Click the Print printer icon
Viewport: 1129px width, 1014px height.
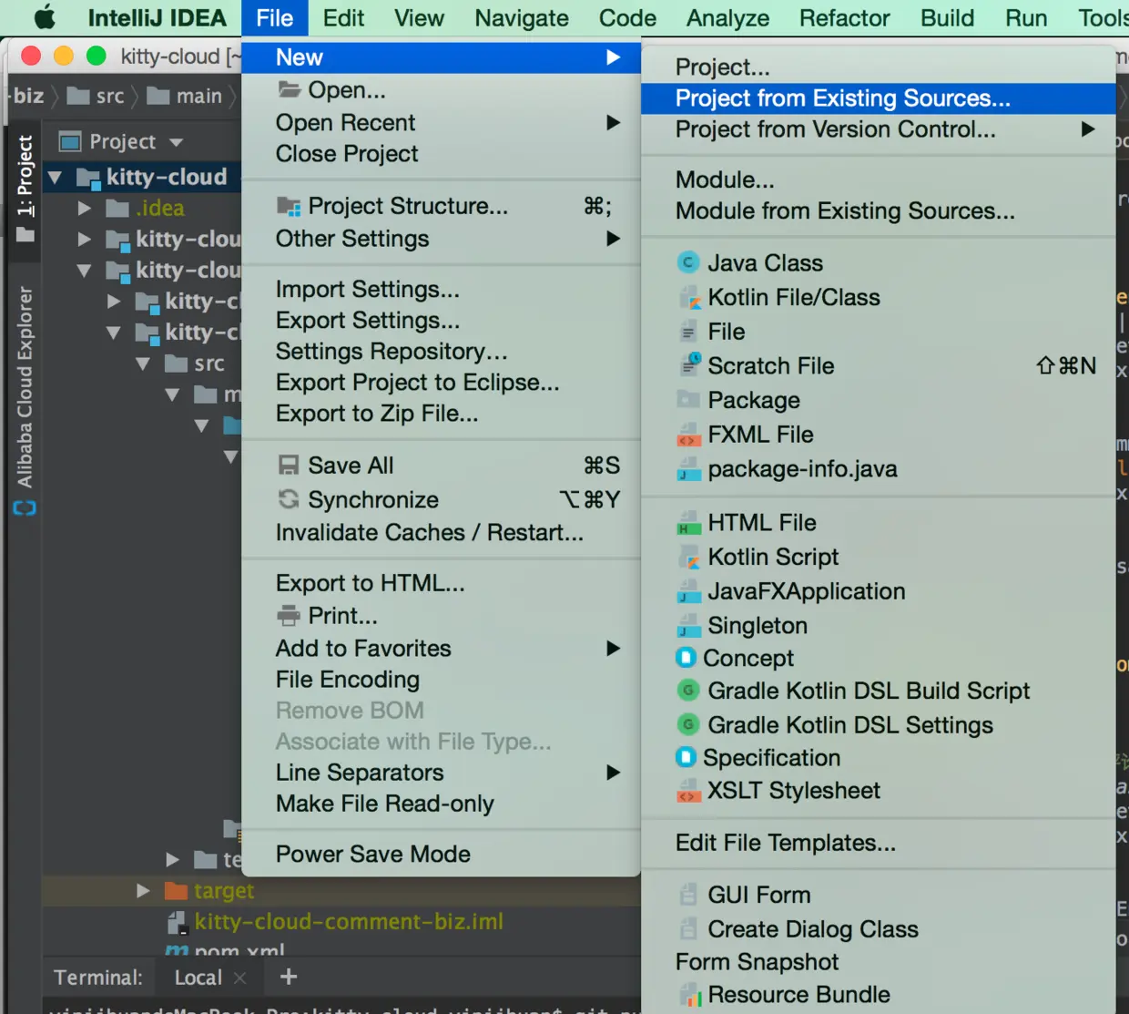tap(289, 616)
